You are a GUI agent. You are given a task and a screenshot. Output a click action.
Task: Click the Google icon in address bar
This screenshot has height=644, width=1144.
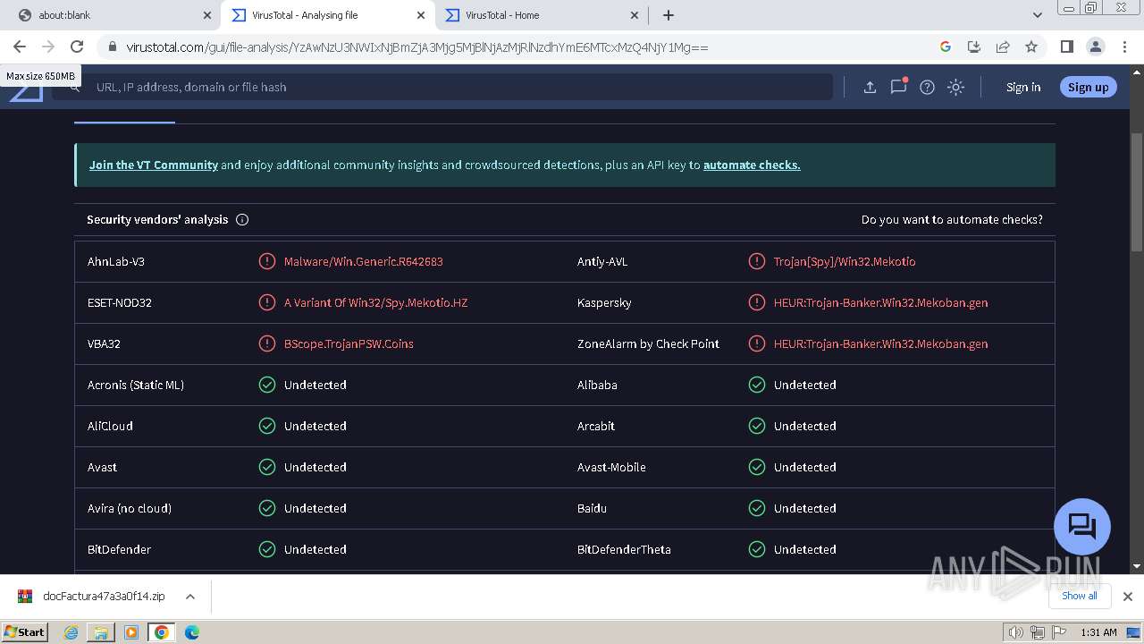[x=946, y=47]
